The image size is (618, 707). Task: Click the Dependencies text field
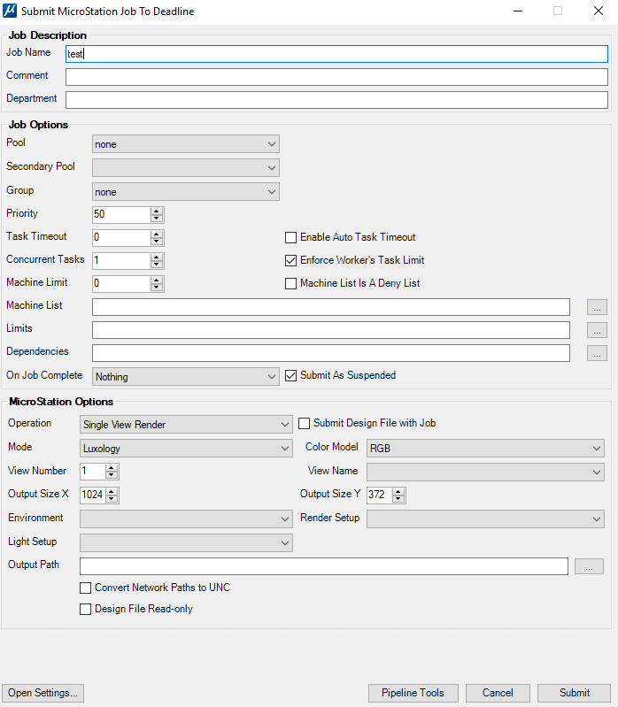[x=331, y=353]
